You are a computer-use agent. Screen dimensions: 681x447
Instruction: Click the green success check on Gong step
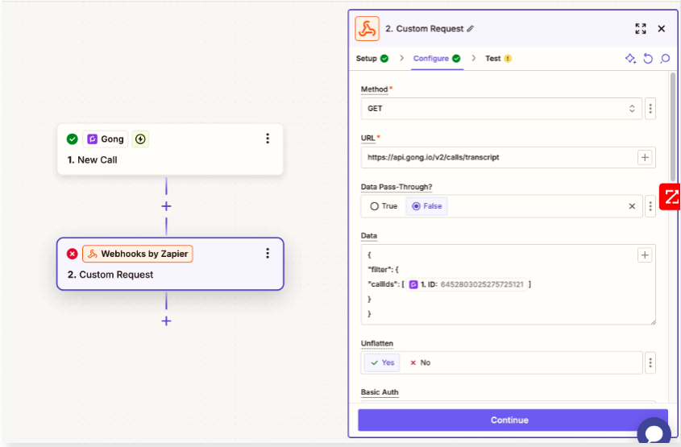(x=72, y=139)
